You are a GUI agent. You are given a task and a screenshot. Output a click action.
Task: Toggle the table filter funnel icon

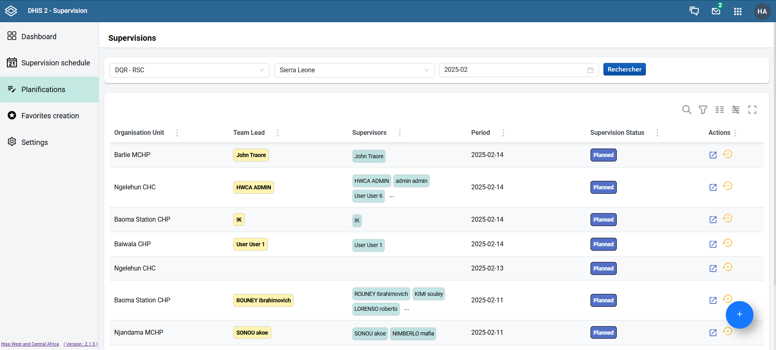point(703,109)
